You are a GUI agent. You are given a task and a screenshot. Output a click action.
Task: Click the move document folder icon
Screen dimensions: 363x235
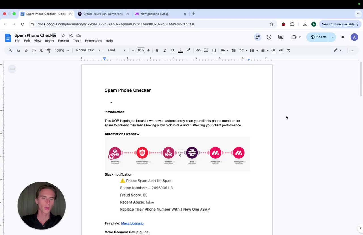click(71, 35)
